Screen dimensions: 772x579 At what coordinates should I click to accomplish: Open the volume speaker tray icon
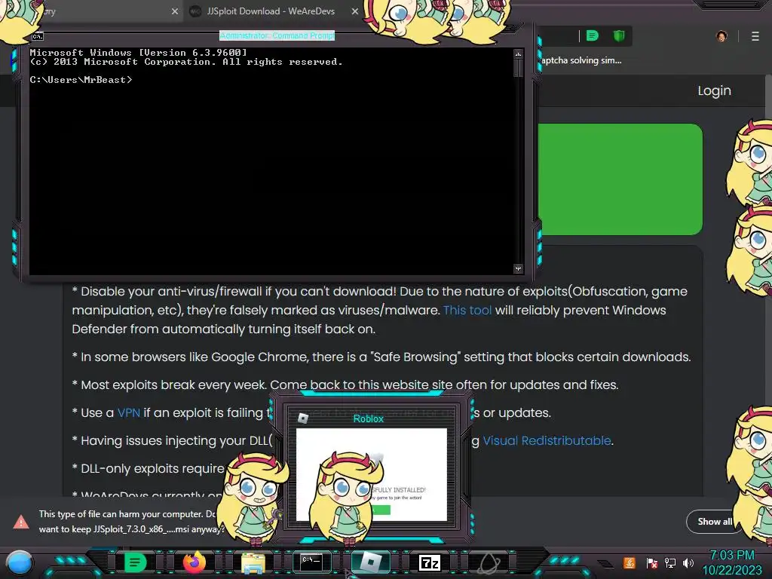coord(688,562)
